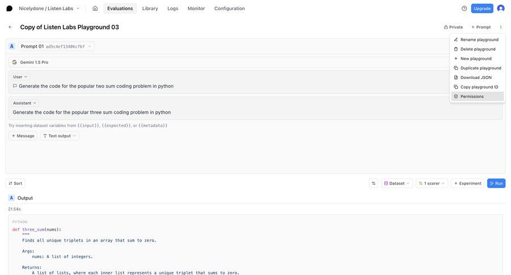Viewport: 511px width, 275px height.
Task: Click the three-dot more options icon
Action: click(x=501, y=27)
